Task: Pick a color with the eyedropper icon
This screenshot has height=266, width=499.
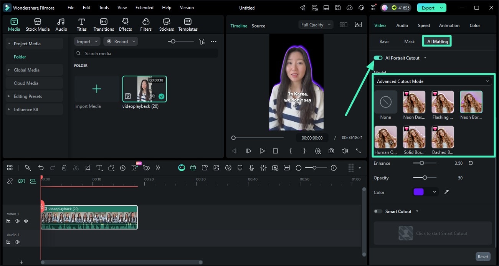Action: [446, 192]
